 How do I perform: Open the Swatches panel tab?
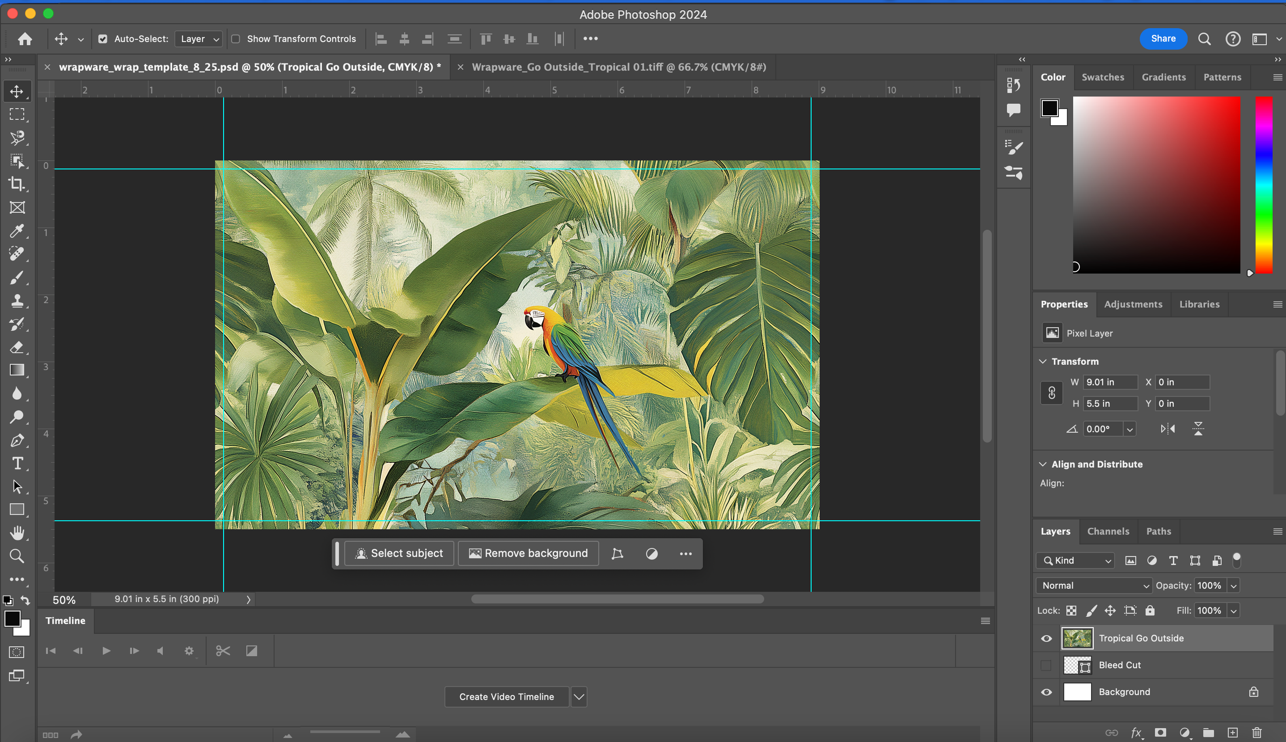pos(1103,77)
